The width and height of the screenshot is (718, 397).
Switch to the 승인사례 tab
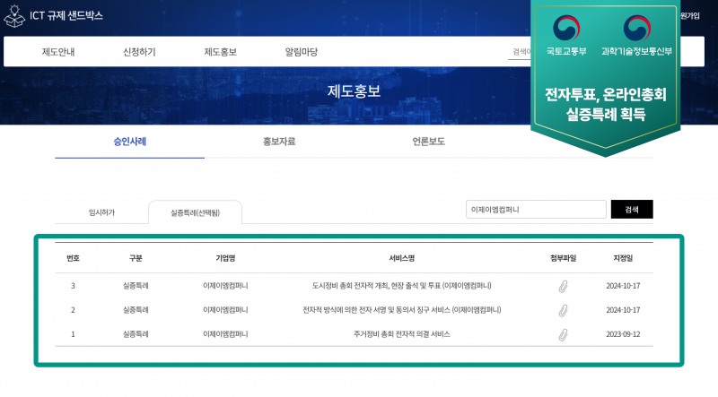click(x=130, y=142)
